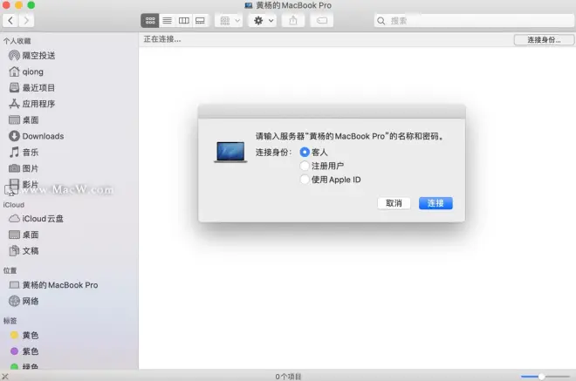Image resolution: width=576 pixels, height=381 pixels.
Task: Select the 黄色 yellow tag
Action: pos(24,335)
